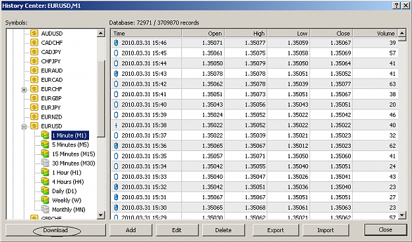Open the help question mark in title bar
Image resolution: width=412 pixels, height=242 pixels.
click(396, 5)
